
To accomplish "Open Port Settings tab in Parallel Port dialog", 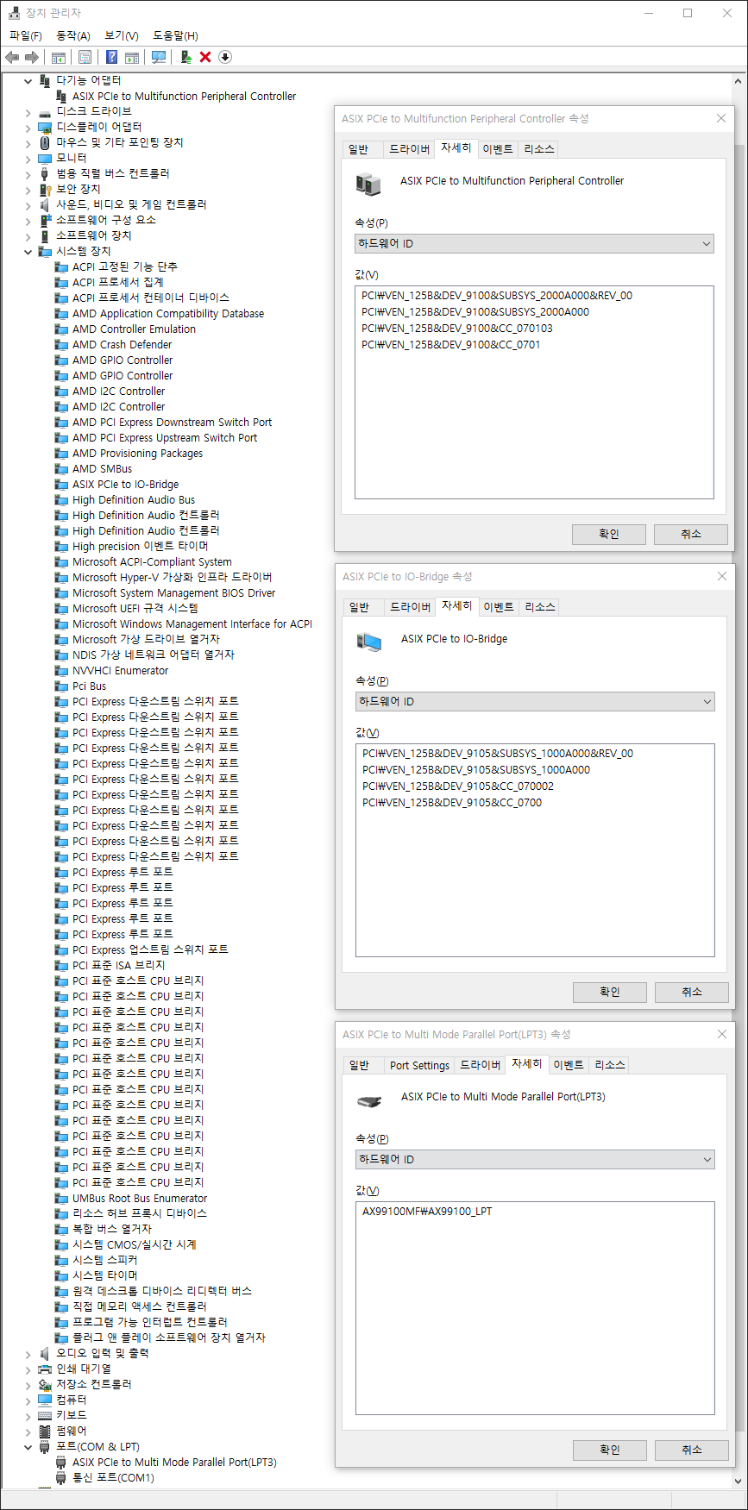I will [419, 1065].
